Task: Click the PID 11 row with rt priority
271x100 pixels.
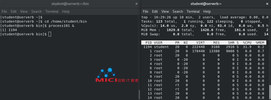Action: pyautogui.click(x=204, y=85)
